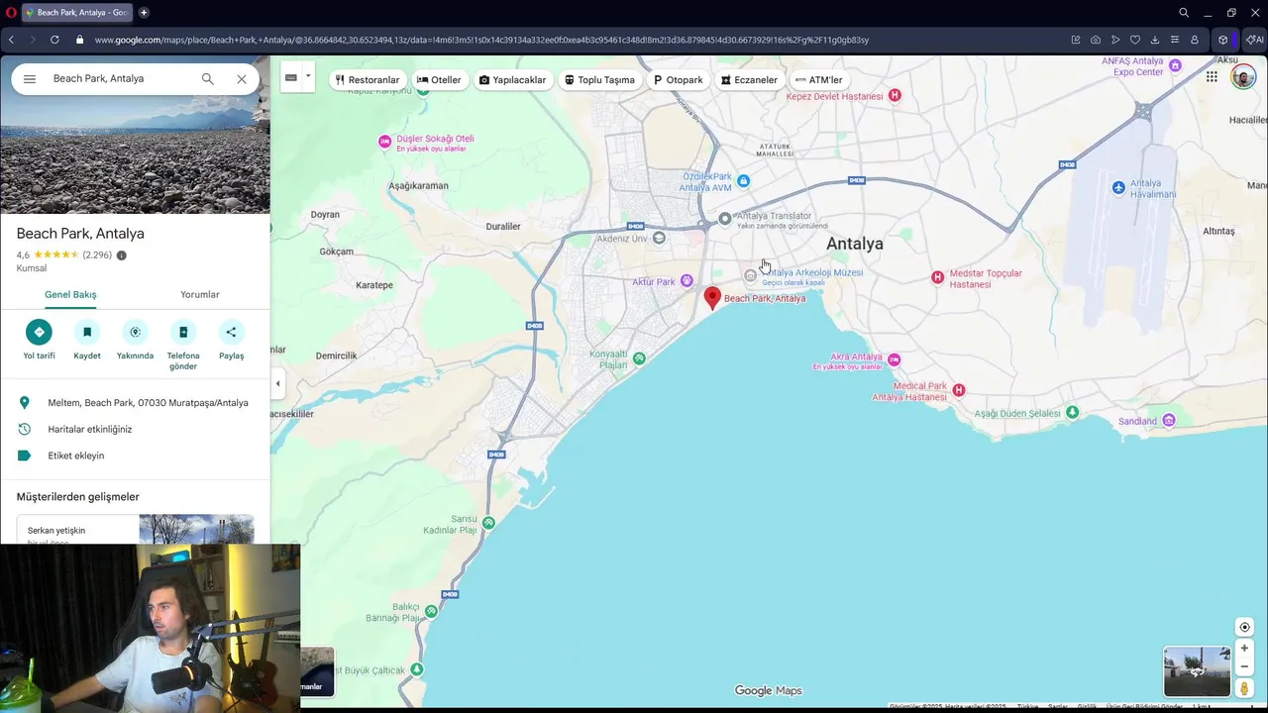Click the rating info icon next to 2.296
Viewport: 1268px width, 713px height.
click(122, 255)
